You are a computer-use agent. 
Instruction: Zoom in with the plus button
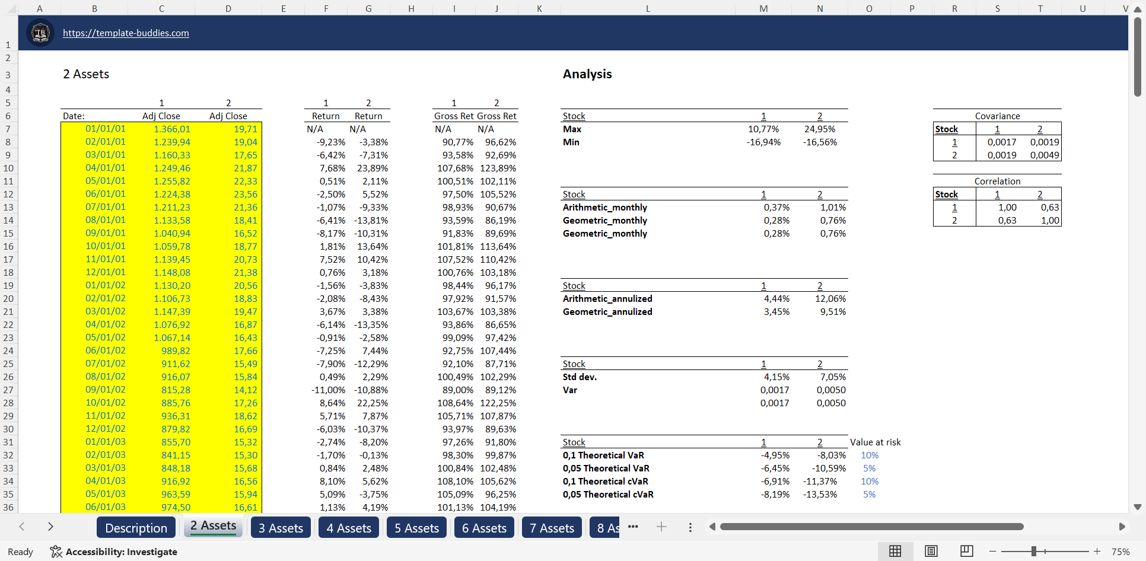tap(1097, 552)
